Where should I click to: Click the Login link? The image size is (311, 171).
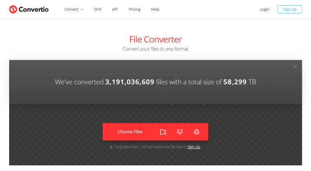click(x=264, y=9)
